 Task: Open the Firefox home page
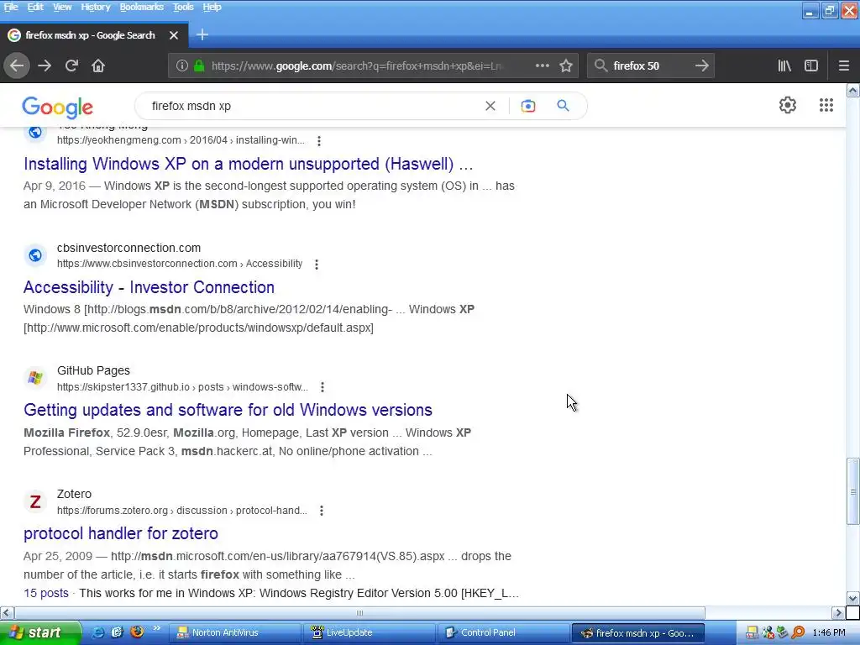tap(98, 66)
